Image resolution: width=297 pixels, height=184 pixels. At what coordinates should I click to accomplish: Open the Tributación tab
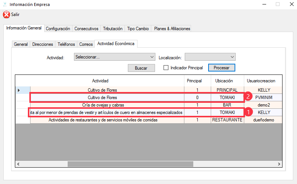coord(113,29)
